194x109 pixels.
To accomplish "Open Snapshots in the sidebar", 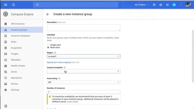I will click(x=22, y=48).
